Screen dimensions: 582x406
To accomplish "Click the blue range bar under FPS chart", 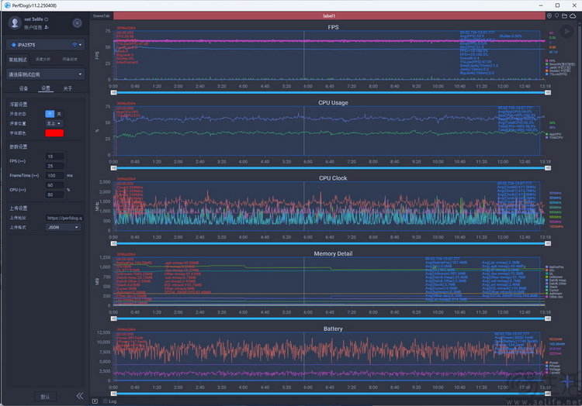I will [x=331, y=93].
